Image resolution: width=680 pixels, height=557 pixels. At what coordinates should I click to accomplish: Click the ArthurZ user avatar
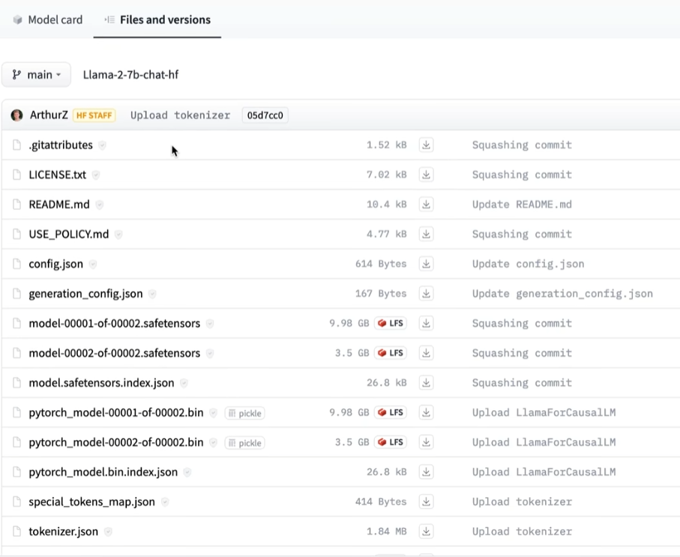coord(16,115)
